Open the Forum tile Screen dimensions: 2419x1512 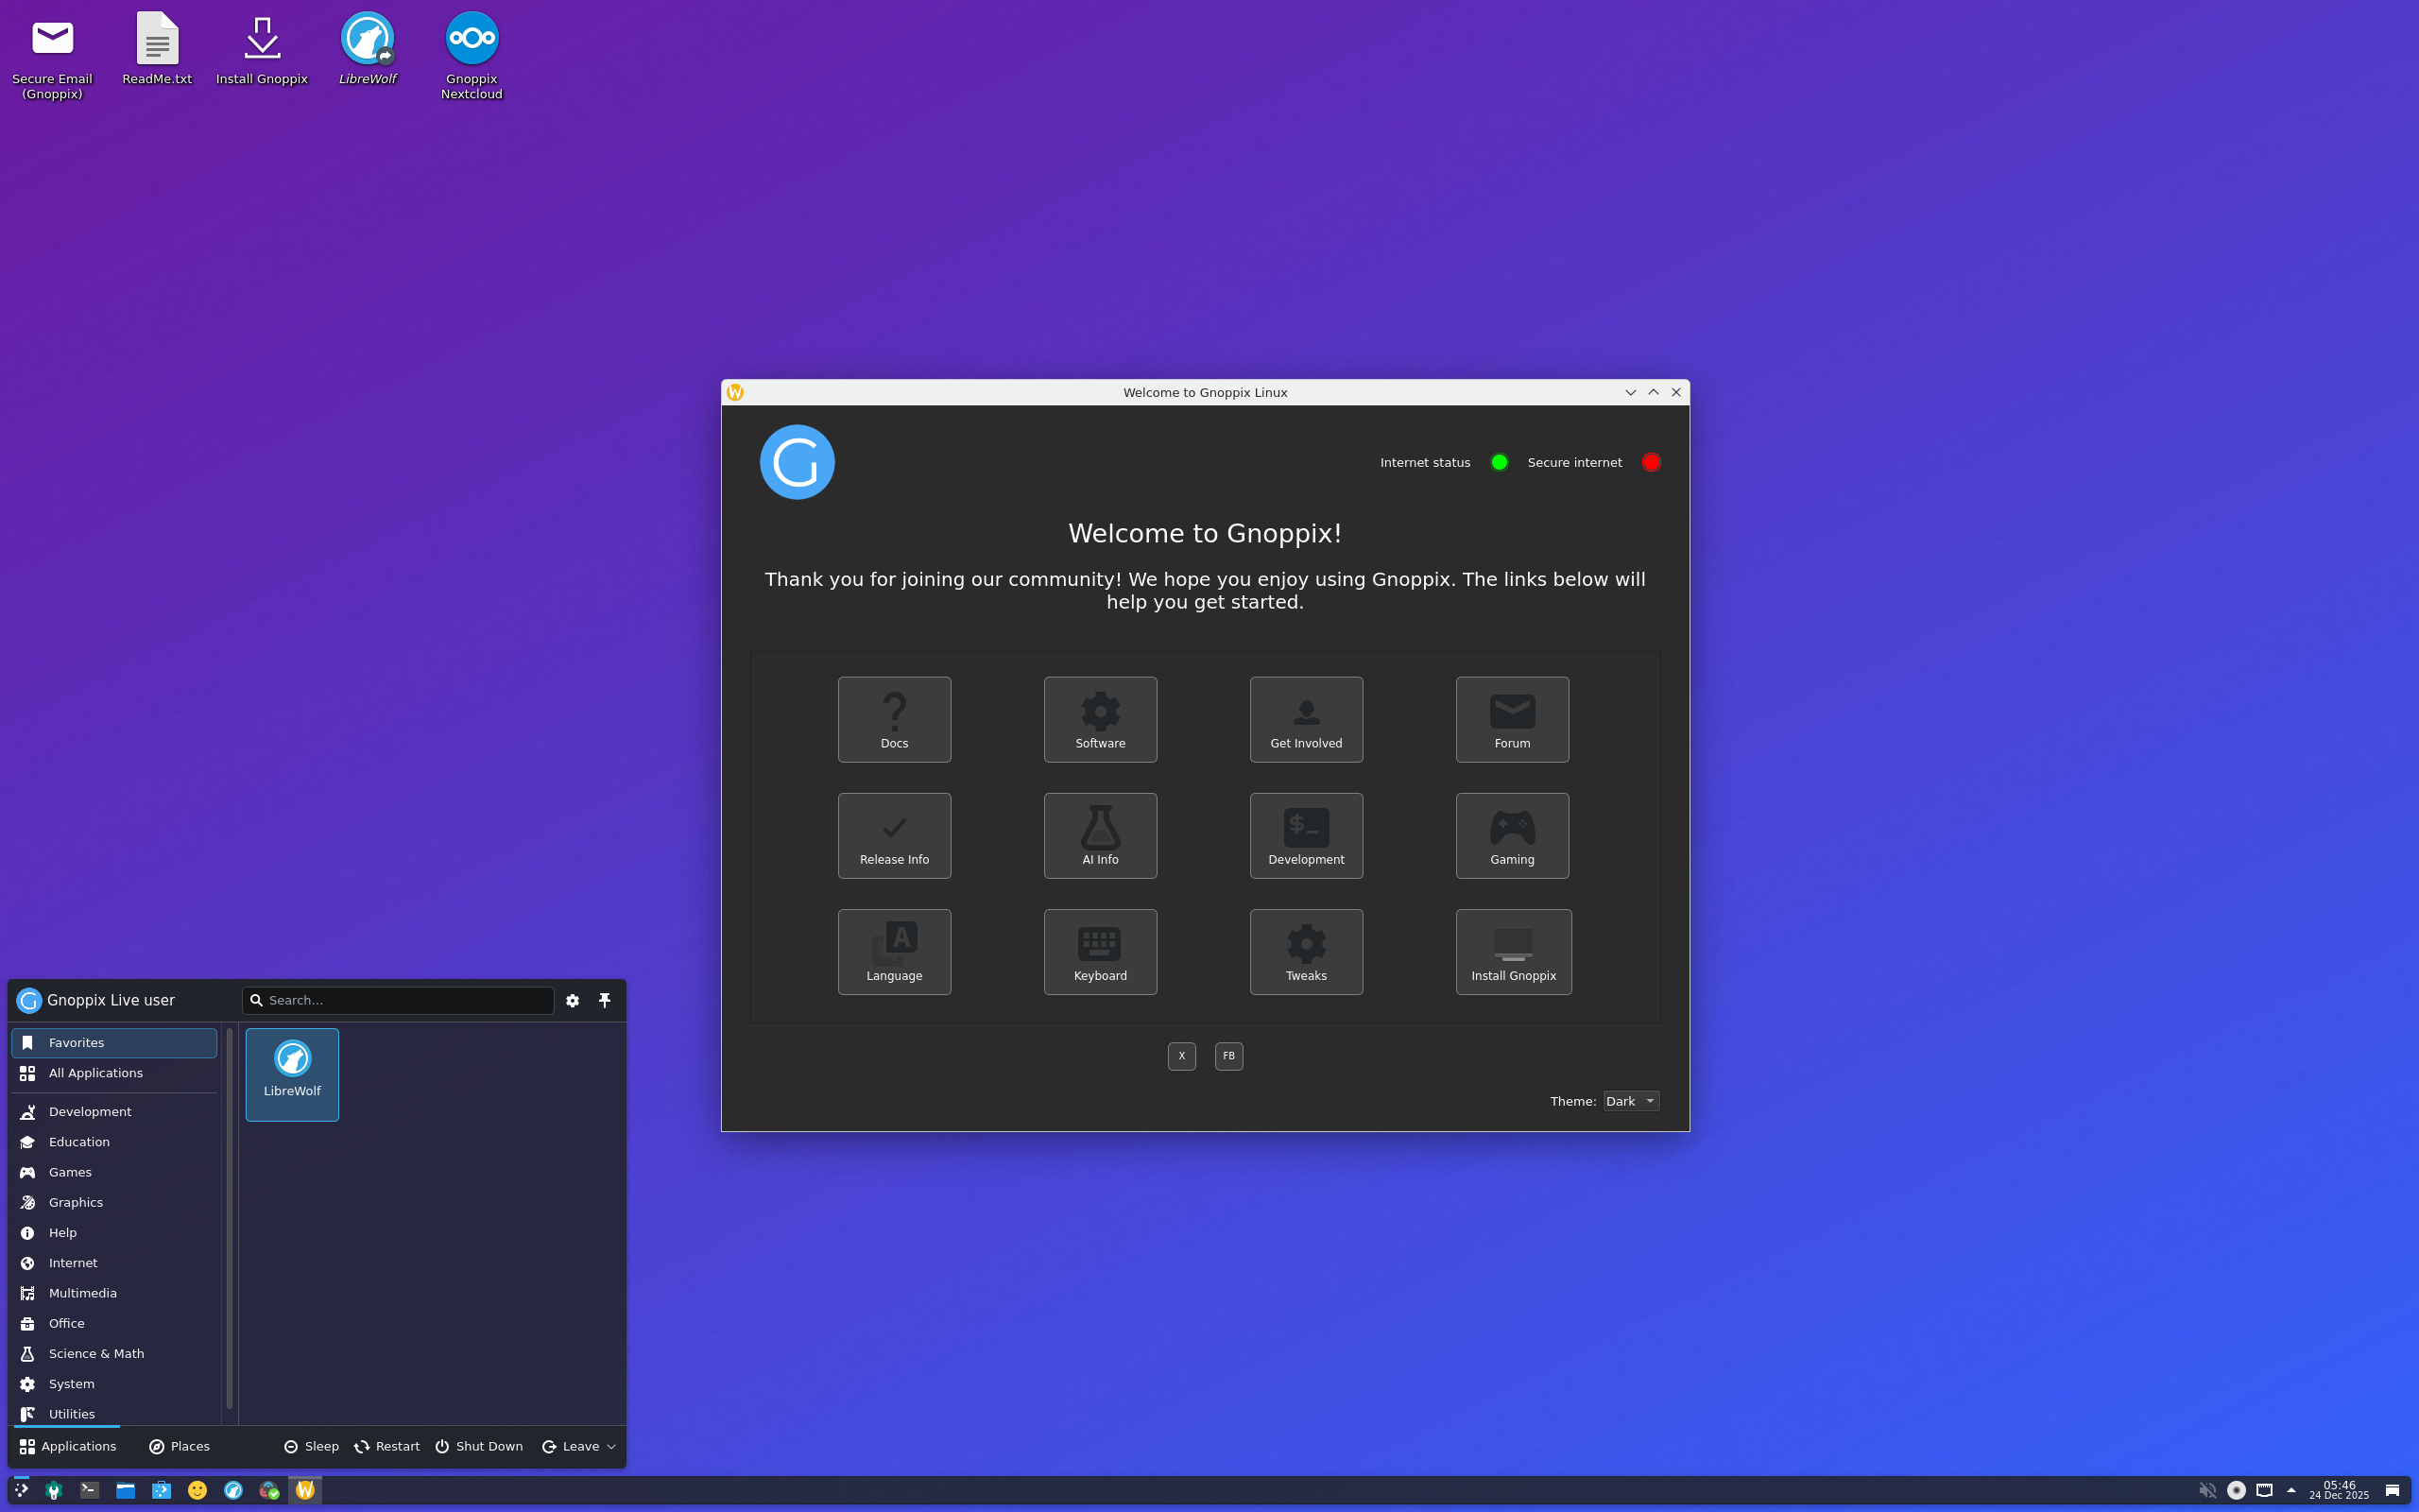click(1511, 719)
